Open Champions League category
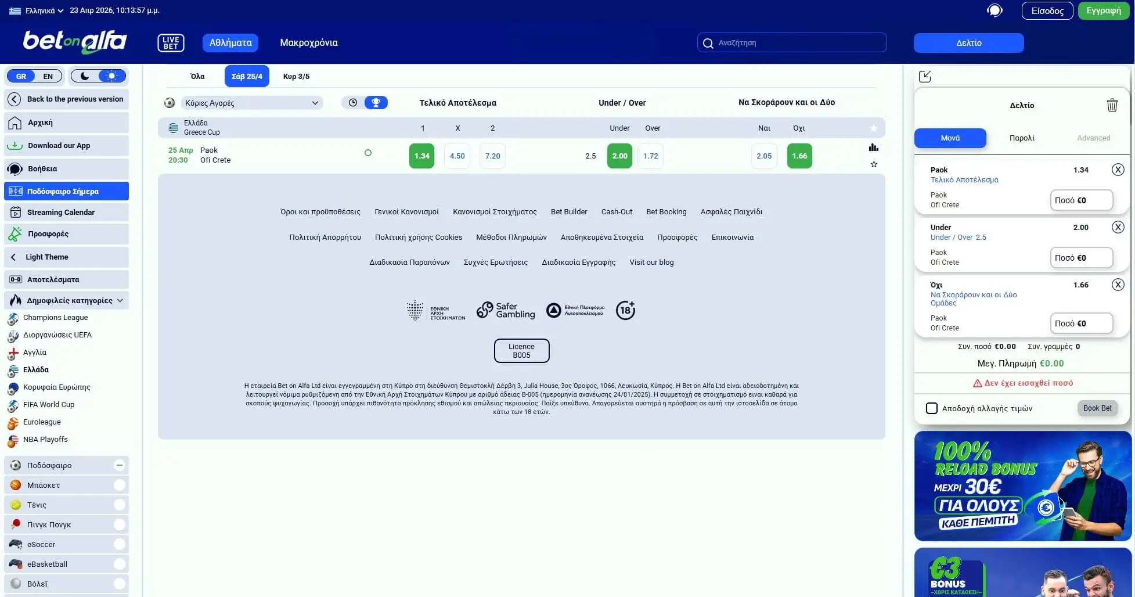Screen dimensions: 1135x597 point(56,318)
